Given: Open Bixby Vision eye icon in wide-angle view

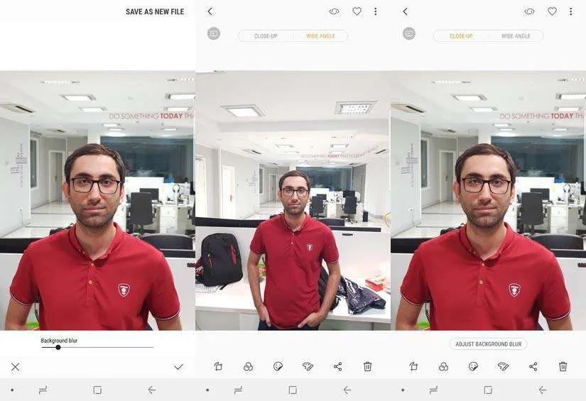Looking at the screenshot, I should tap(334, 11).
